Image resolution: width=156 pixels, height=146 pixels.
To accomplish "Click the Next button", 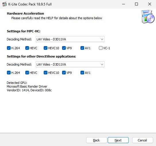I will click(x=118, y=140).
